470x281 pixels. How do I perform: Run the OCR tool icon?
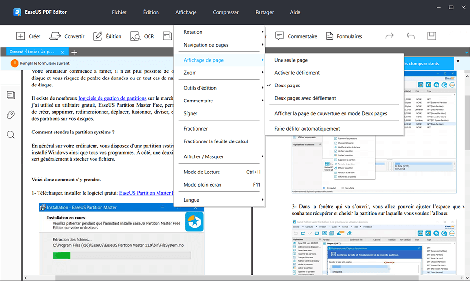(135, 36)
